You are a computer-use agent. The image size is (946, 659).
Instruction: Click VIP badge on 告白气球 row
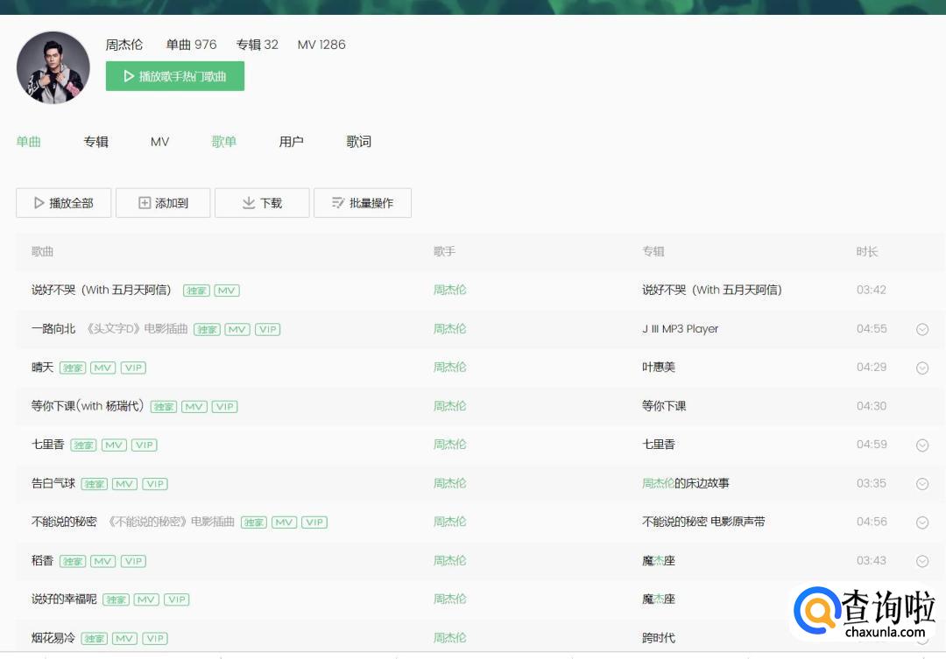click(155, 484)
